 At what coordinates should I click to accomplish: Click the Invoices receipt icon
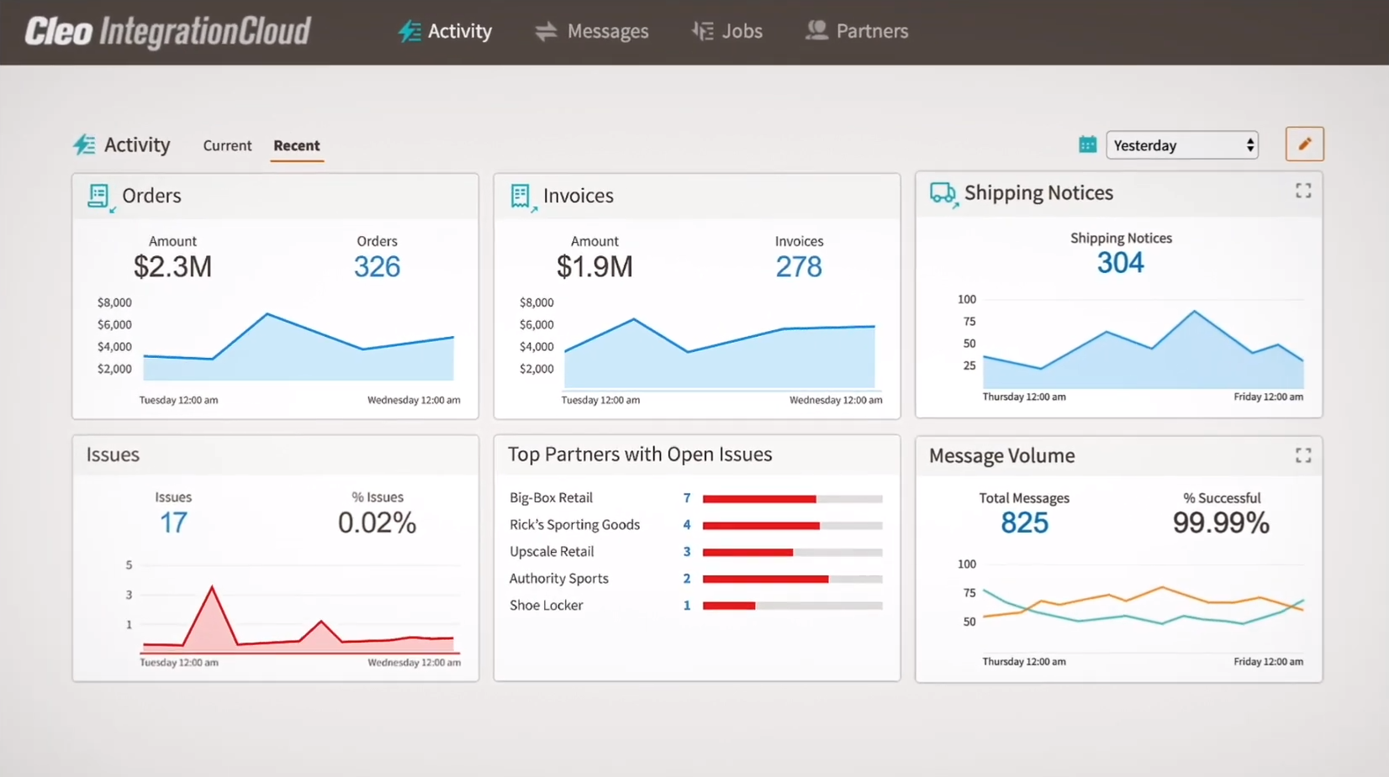tap(522, 197)
